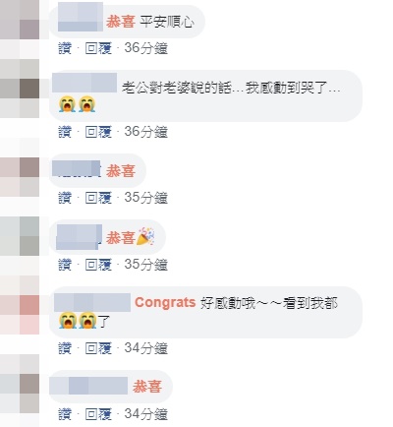This screenshot has width=393, height=427.
Task: Reply to the plain 恭喜 comment from 35分鐘
Action: pyautogui.click(x=98, y=198)
